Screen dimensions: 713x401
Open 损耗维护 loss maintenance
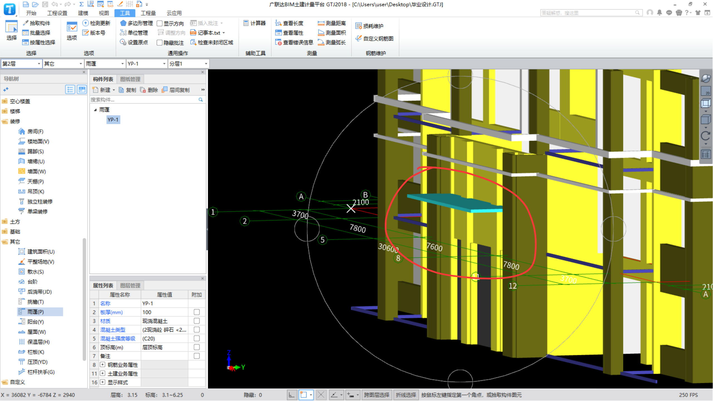[369, 26]
